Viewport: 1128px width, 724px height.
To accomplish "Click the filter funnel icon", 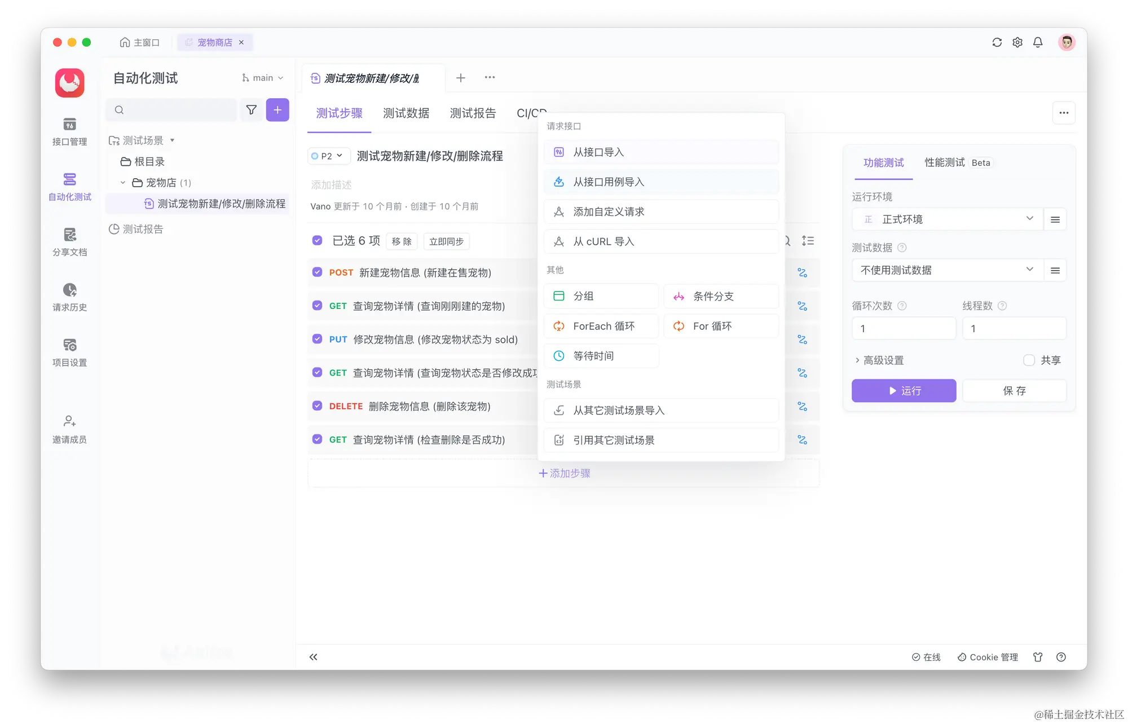I will click(252, 110).
